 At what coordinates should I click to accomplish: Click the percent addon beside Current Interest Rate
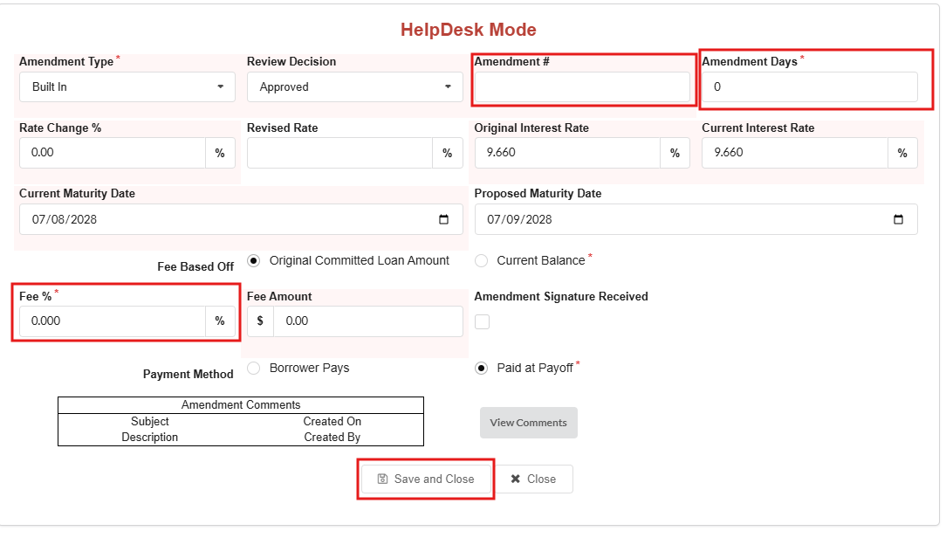[x=902, y=153]
